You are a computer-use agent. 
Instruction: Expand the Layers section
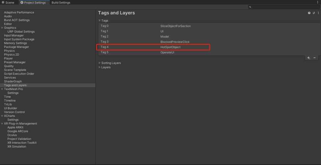pyautogui.click(x=100, y=67)
